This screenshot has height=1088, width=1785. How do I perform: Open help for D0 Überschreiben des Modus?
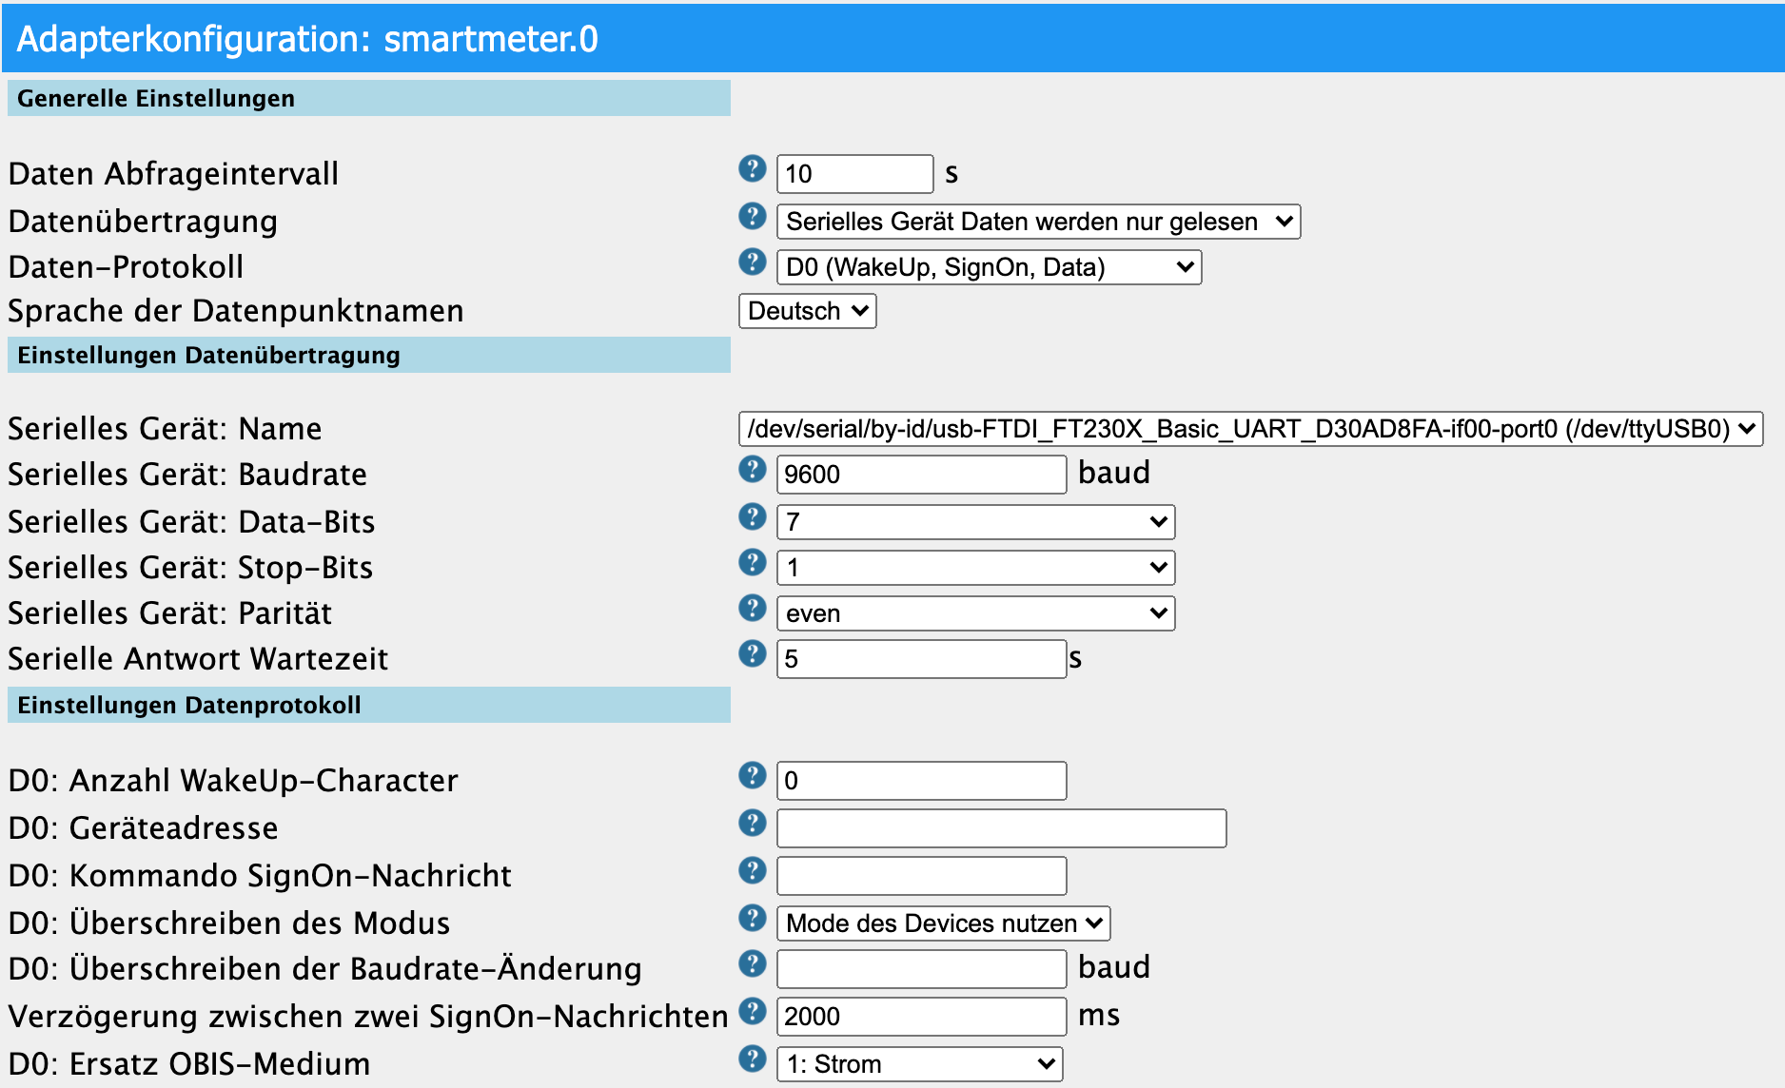752,918
